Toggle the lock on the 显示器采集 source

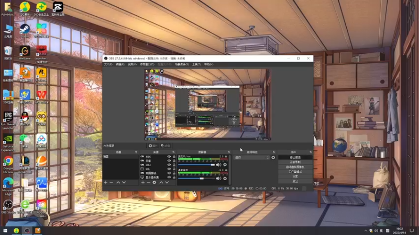(x=174, y=177)
